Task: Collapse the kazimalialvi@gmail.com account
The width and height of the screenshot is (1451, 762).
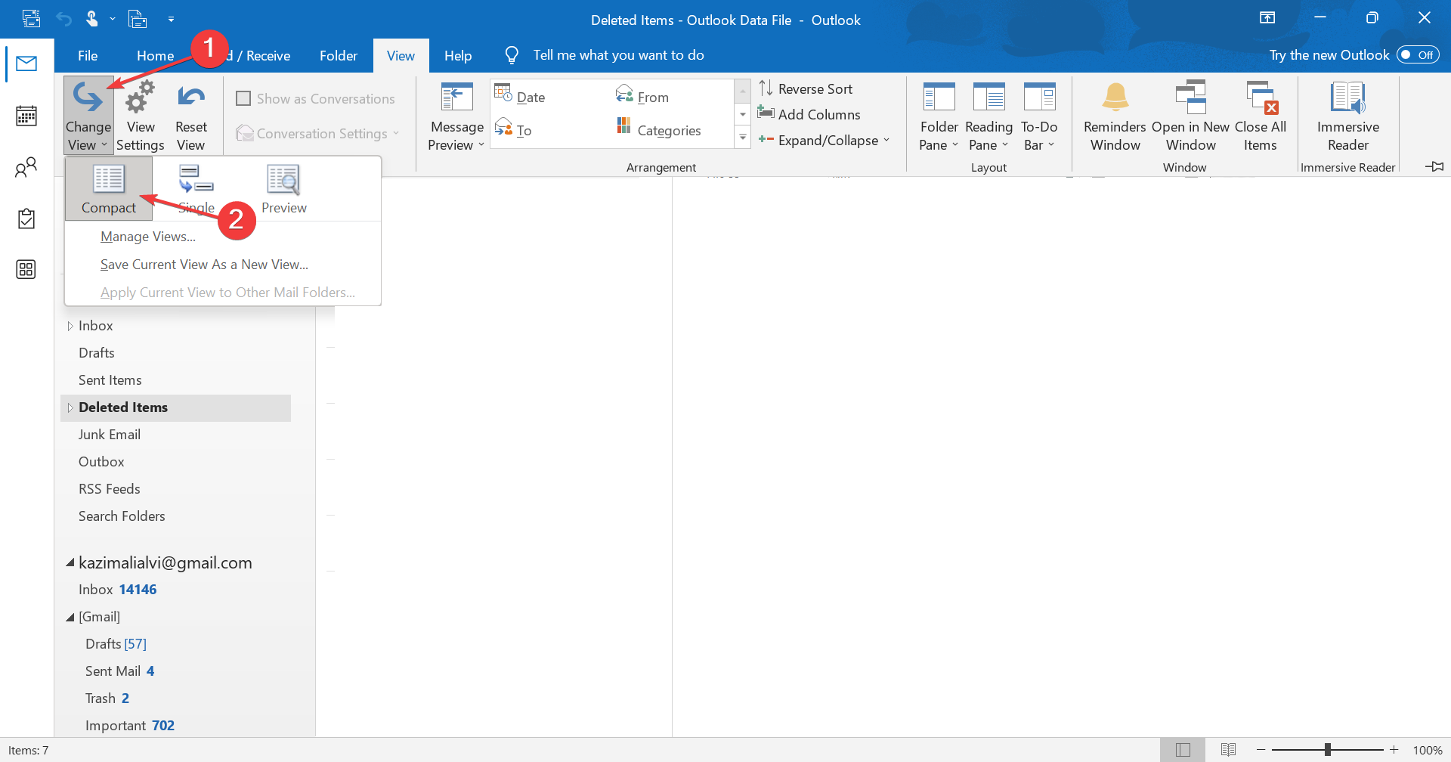Action: [70, 562]
